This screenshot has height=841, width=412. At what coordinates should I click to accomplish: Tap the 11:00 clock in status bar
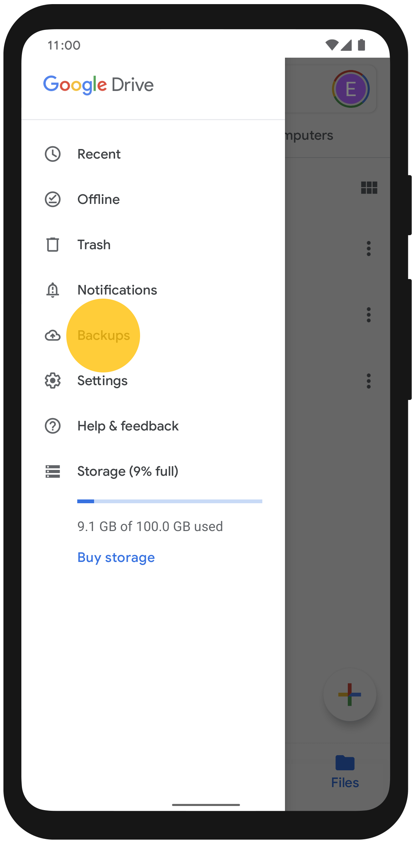tap(64, 45)
